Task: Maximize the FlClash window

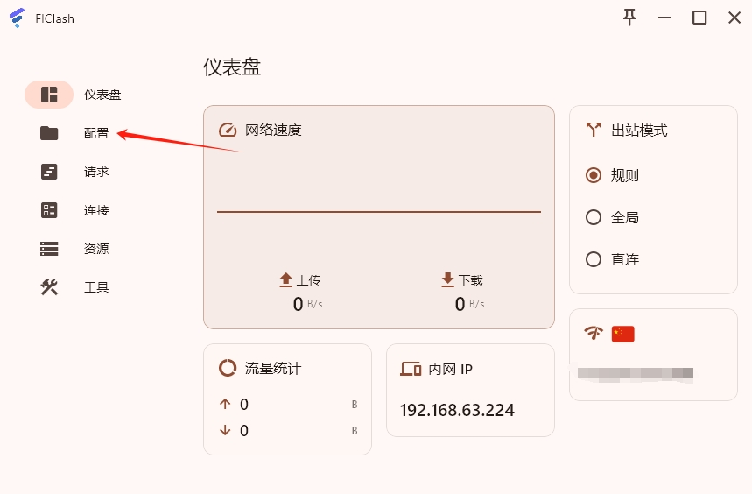Action: click(x=699, y=18)
